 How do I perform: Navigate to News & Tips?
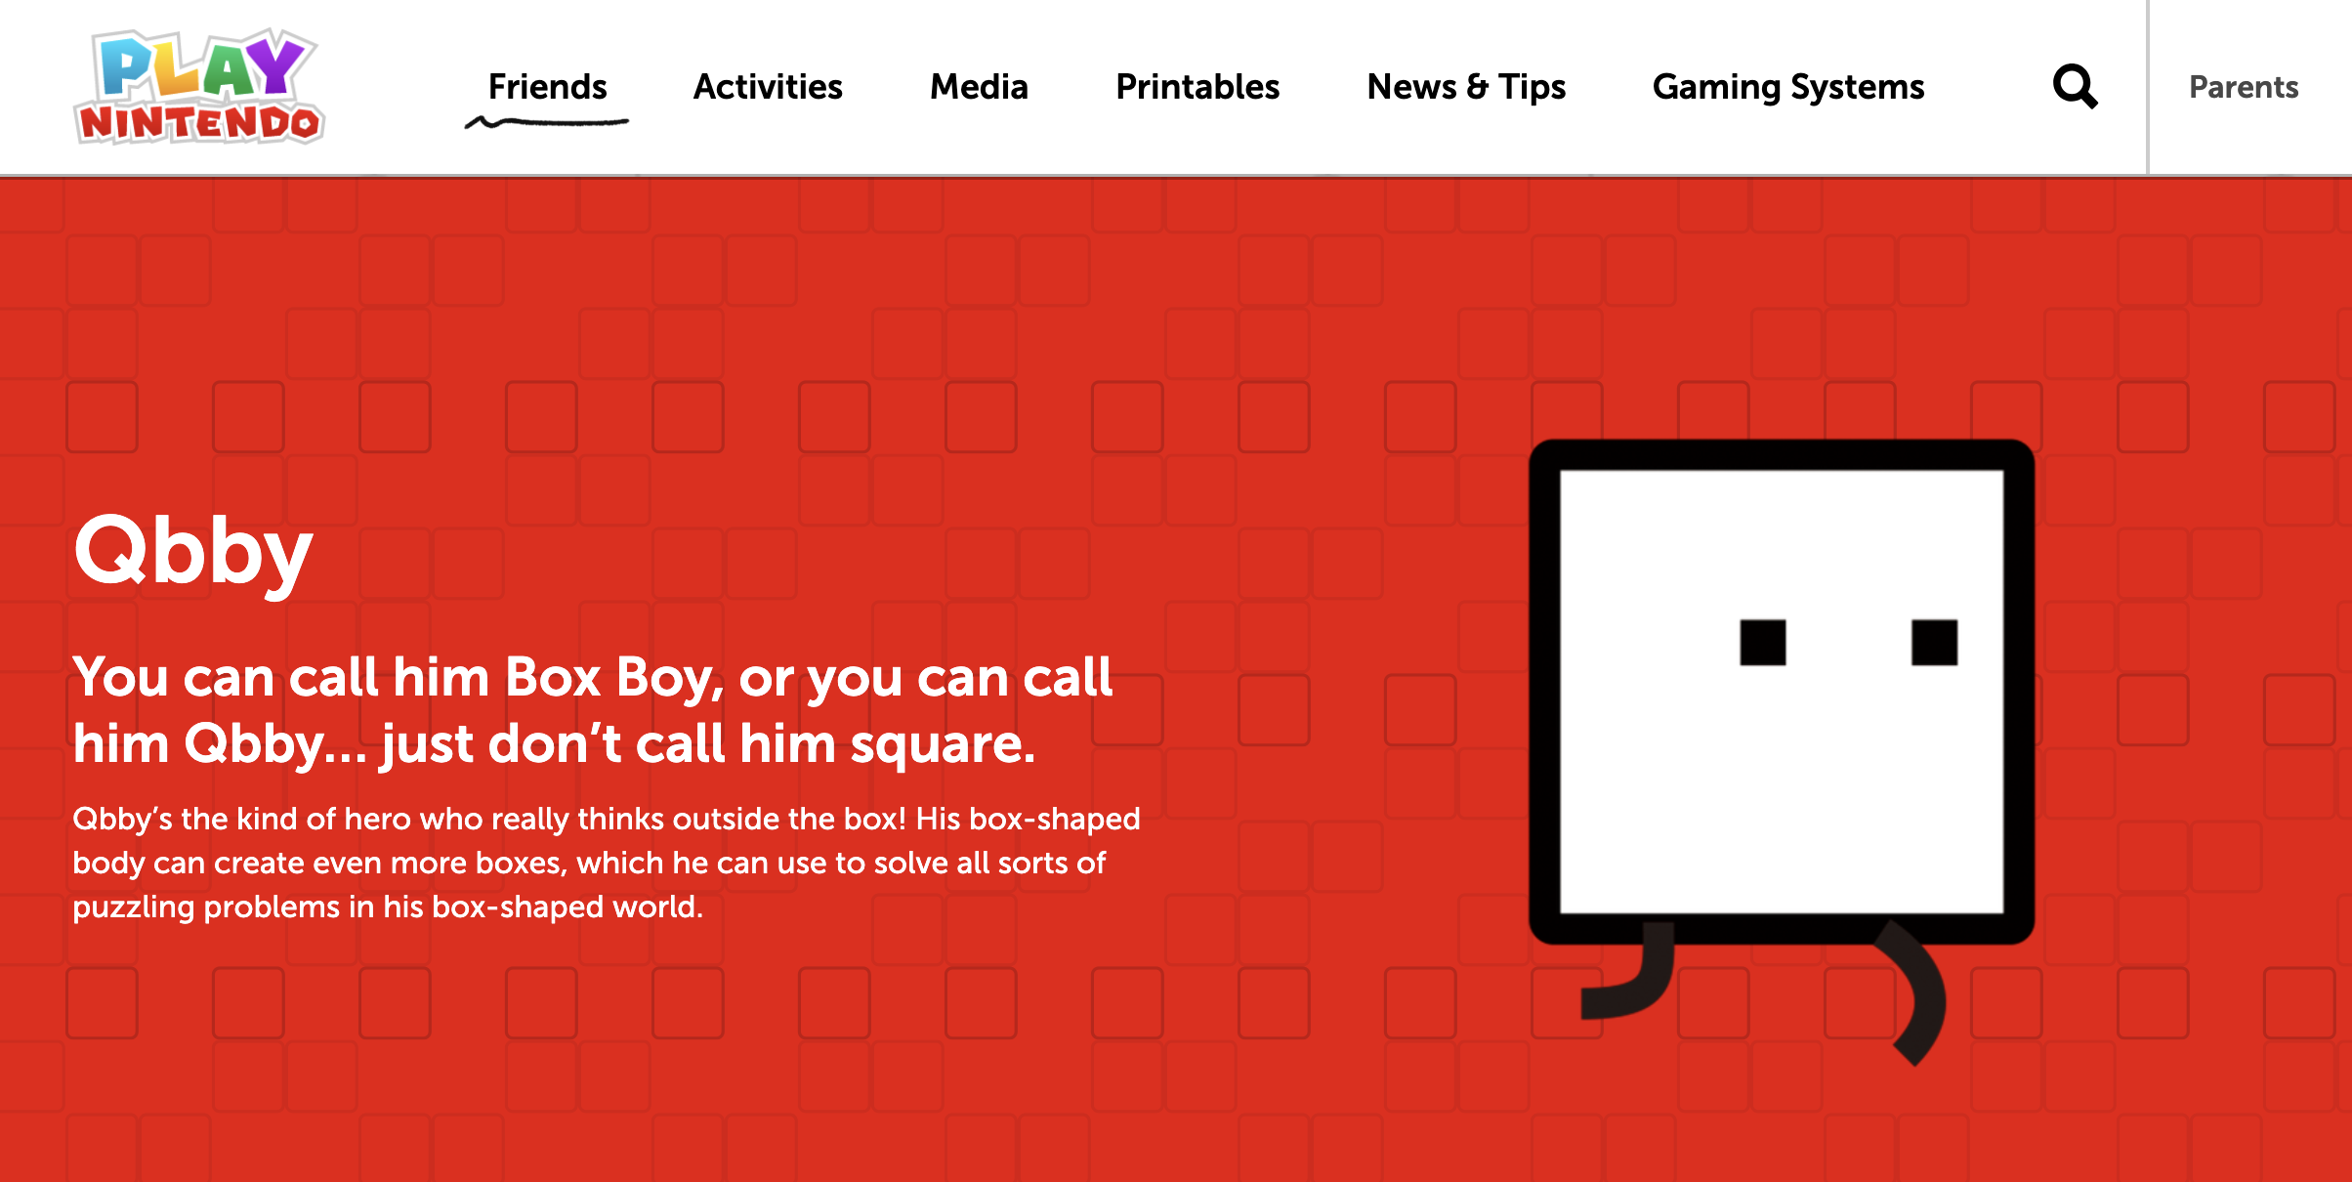(1465, 87)
